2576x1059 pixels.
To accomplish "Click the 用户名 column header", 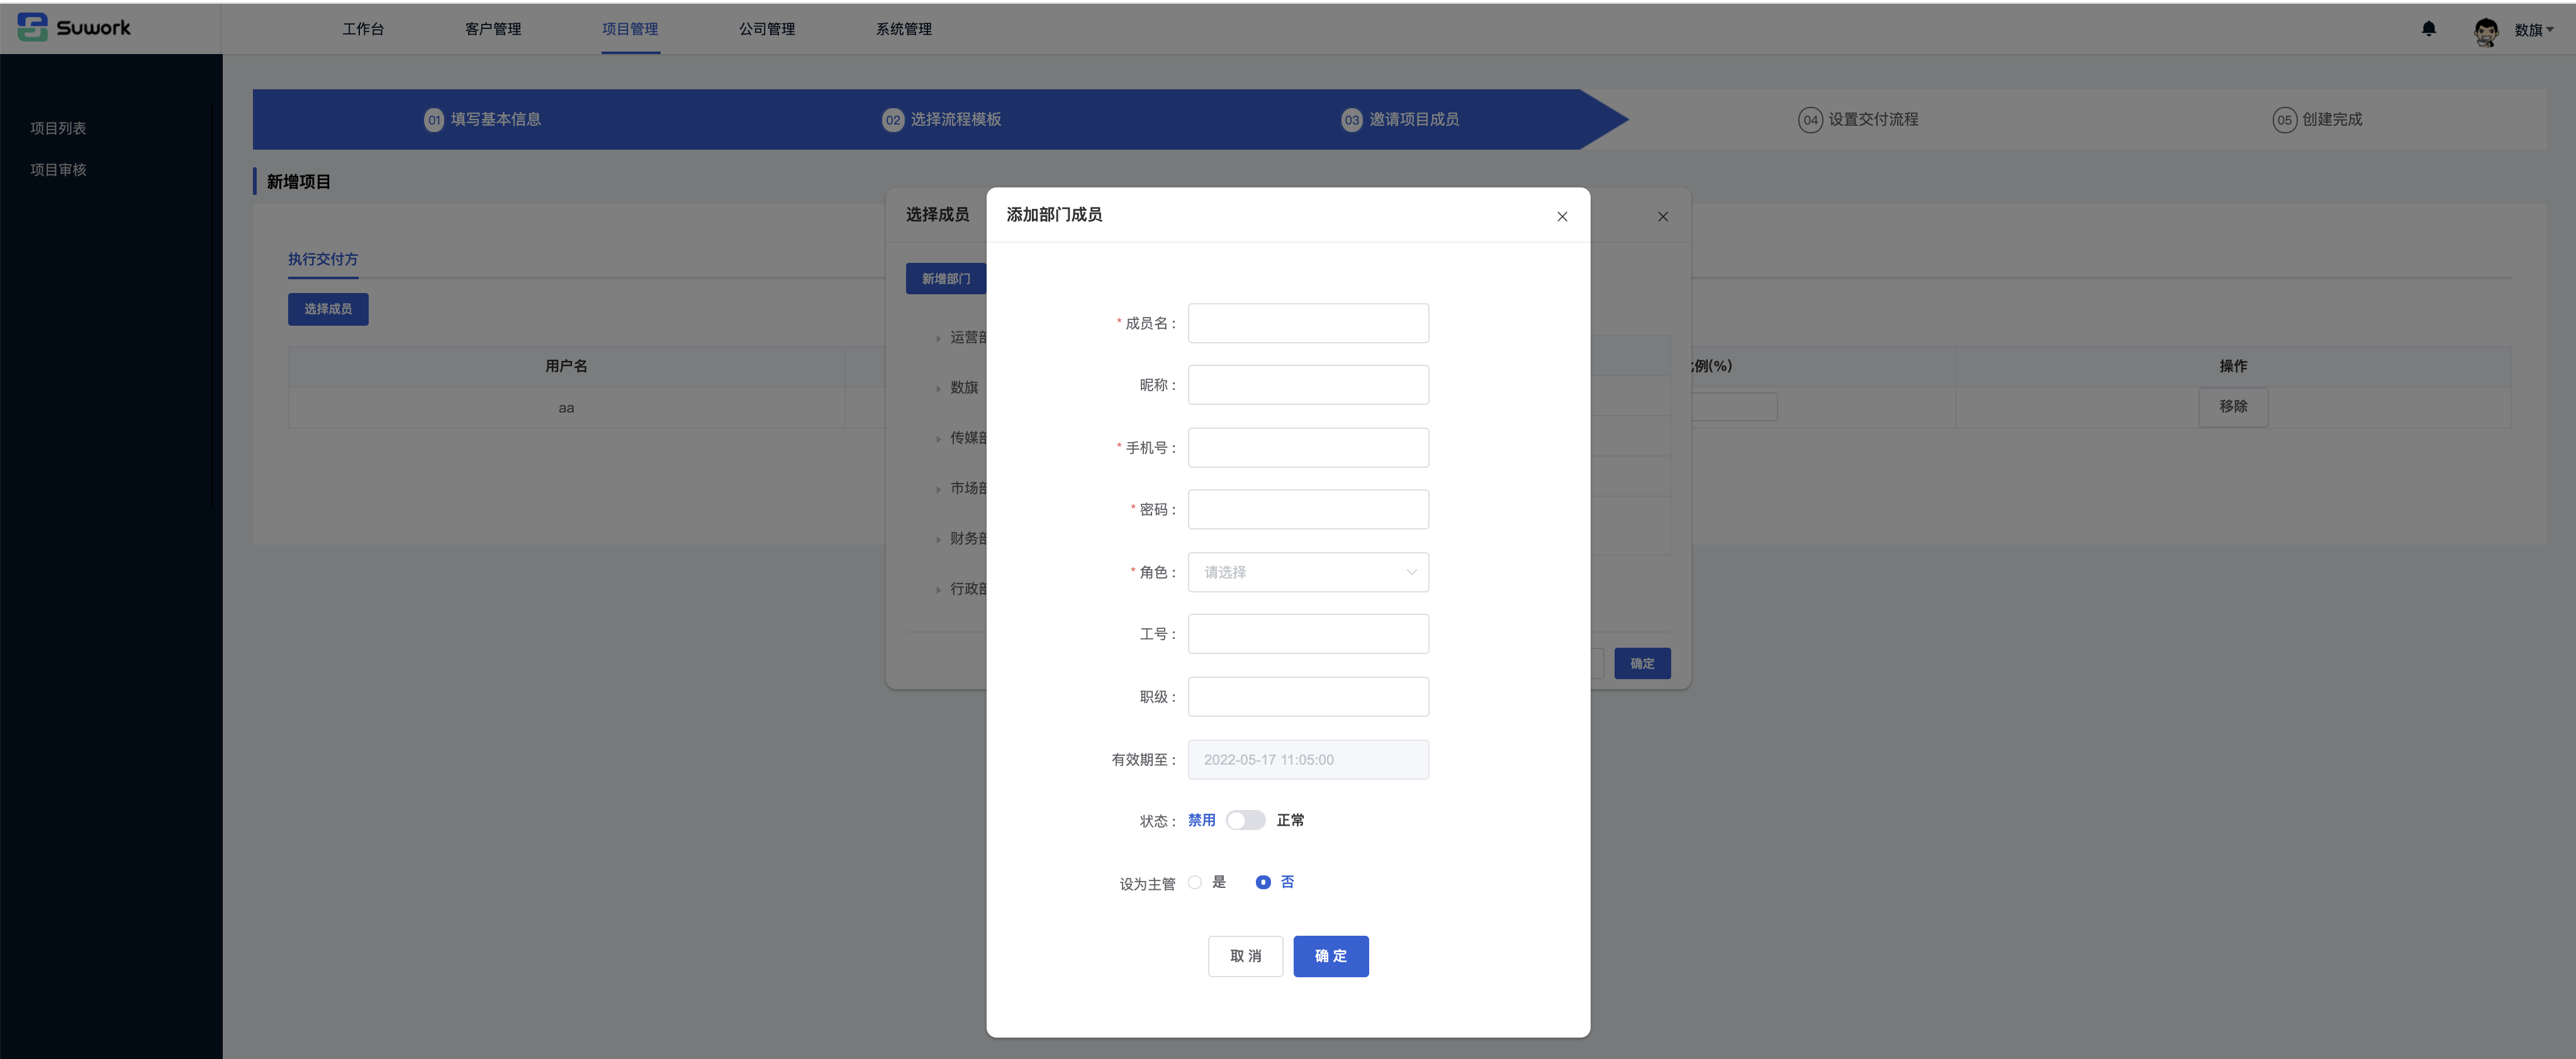I will tap(566, 367).
